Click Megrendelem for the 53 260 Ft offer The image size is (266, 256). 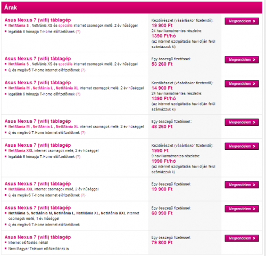242,60
